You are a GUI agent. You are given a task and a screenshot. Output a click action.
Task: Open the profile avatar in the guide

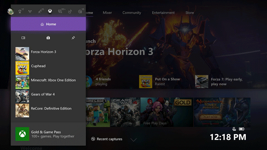[x=11, y=11]
